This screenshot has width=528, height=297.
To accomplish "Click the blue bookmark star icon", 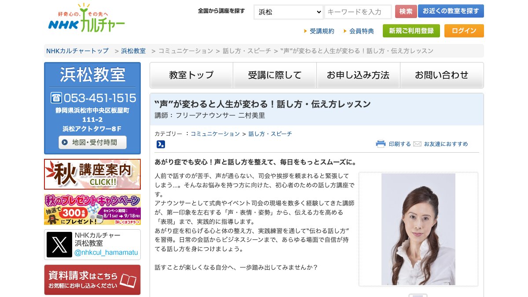I will (x=161, y=144).
